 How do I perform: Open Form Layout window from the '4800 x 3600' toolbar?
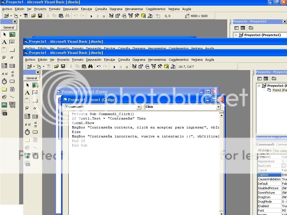point(124,16)
